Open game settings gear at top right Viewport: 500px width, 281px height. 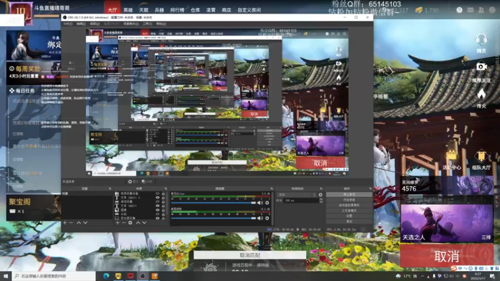[492, 10]
